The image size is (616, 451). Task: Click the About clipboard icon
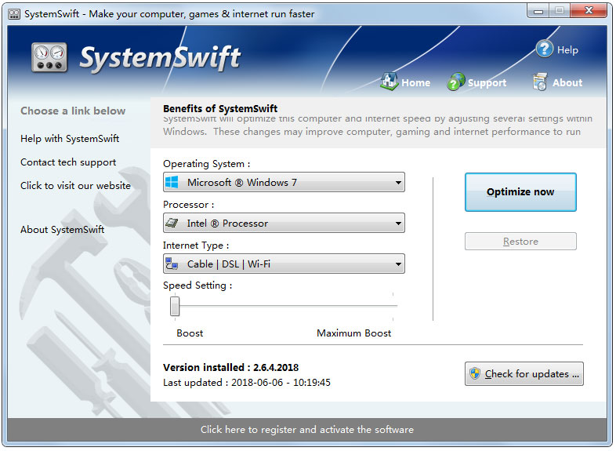pyautogui.click(x=540, y=82)
